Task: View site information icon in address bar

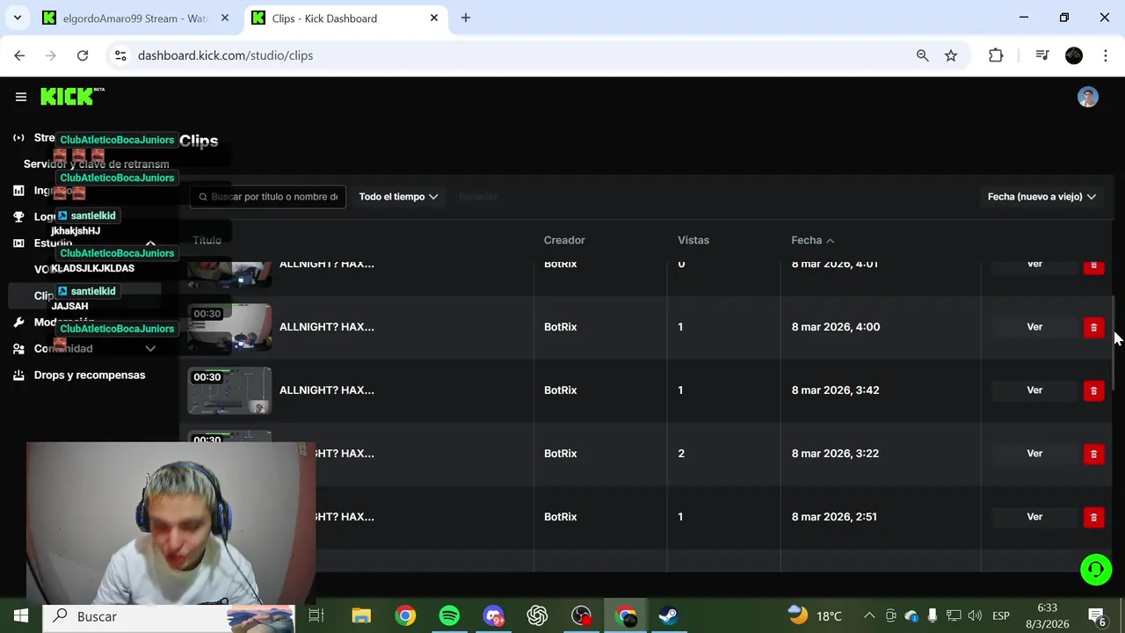Action: [x=121, y=55]
